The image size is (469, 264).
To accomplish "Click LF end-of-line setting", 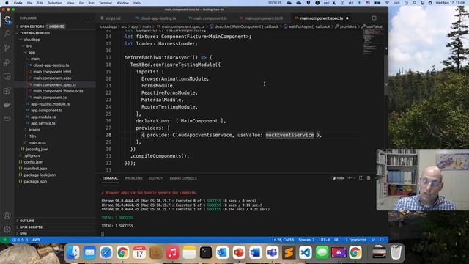I will coord(336,240).
